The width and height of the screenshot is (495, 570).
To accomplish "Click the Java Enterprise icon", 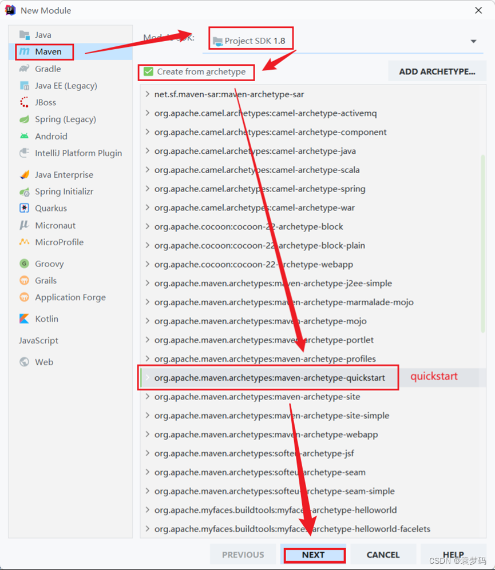I will click(x=25, y=175).
